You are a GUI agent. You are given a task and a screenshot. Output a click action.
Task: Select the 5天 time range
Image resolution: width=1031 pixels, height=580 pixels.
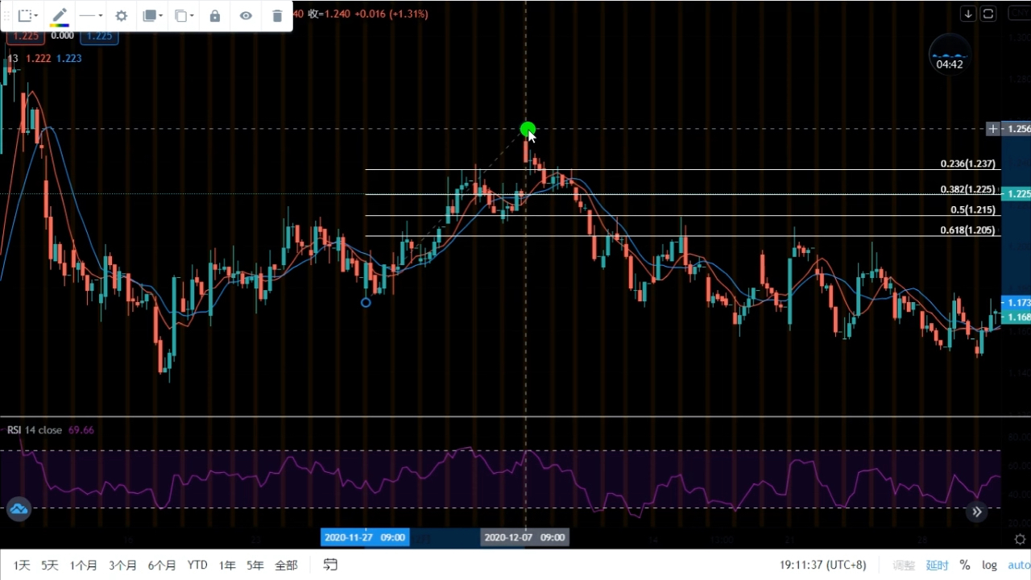click(50, 565)
